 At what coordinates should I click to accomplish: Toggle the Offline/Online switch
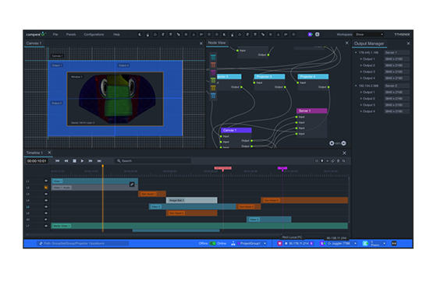212,244
